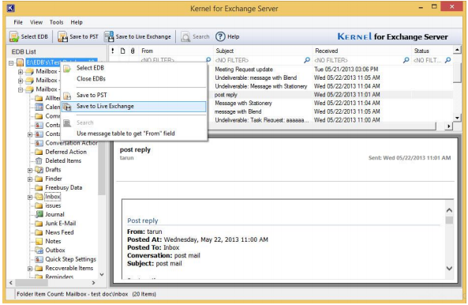Click the From filter magnifier icon
This screenshot has height=305, width=468.
pyautogui.click(x=208, y=60)
